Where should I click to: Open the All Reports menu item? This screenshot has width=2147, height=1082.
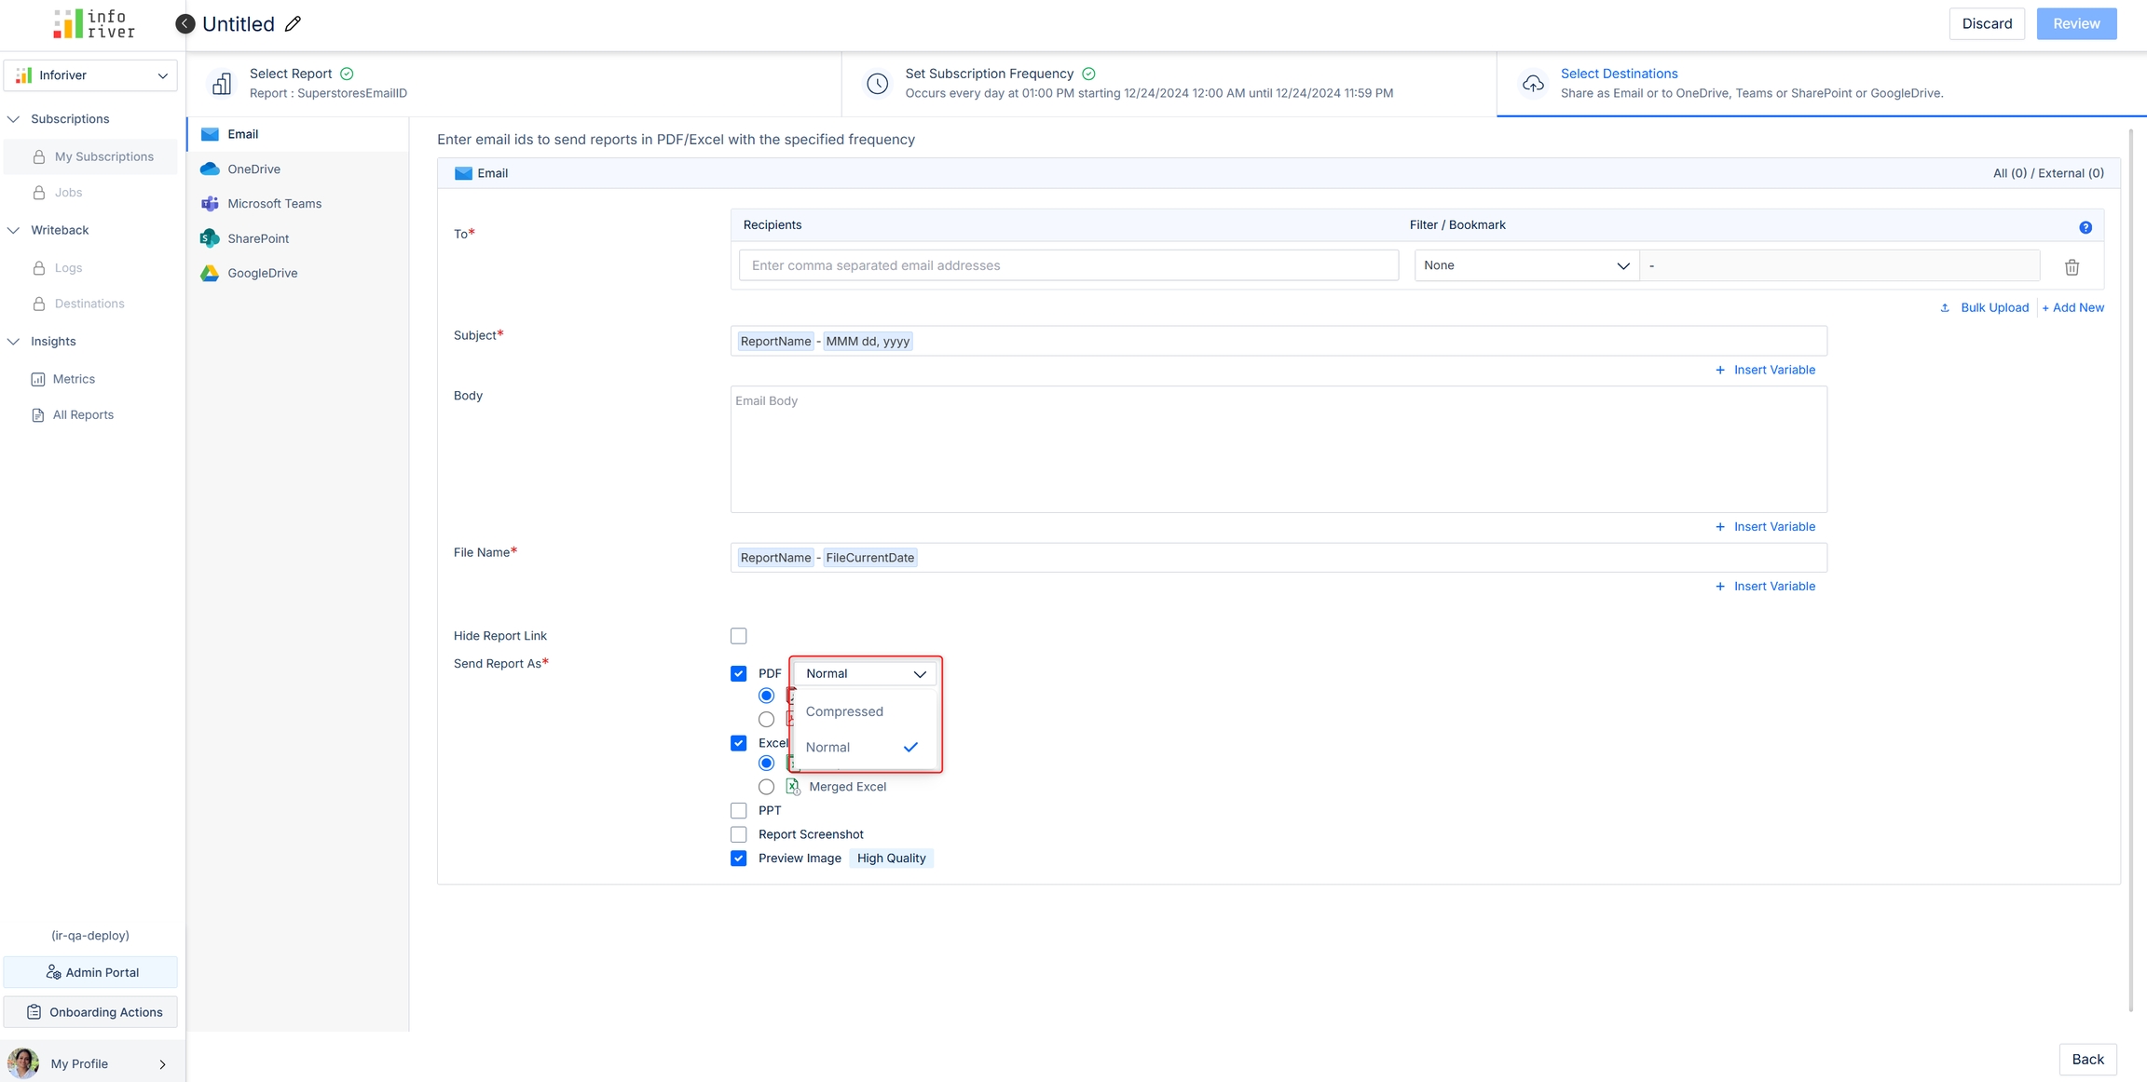(83, 415)
